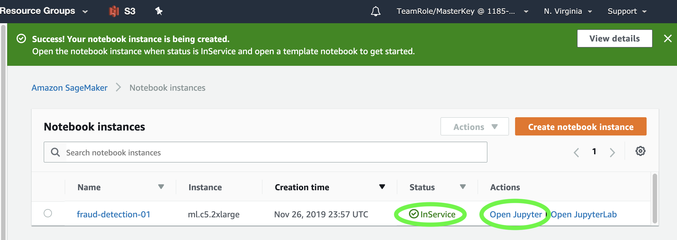Open the Actions dropdown button

point(474,127)
